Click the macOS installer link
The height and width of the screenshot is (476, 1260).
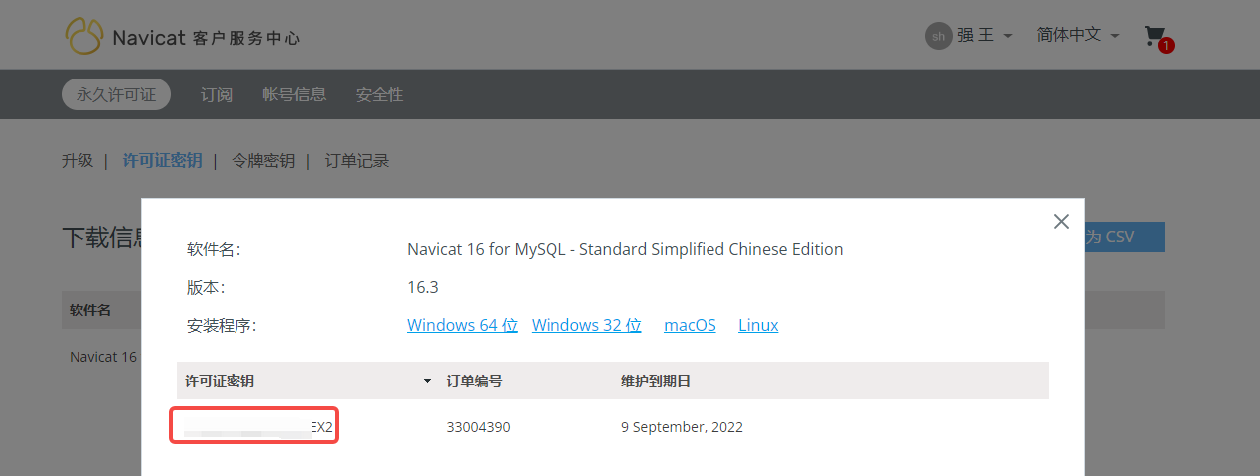(x=690, y=325)
